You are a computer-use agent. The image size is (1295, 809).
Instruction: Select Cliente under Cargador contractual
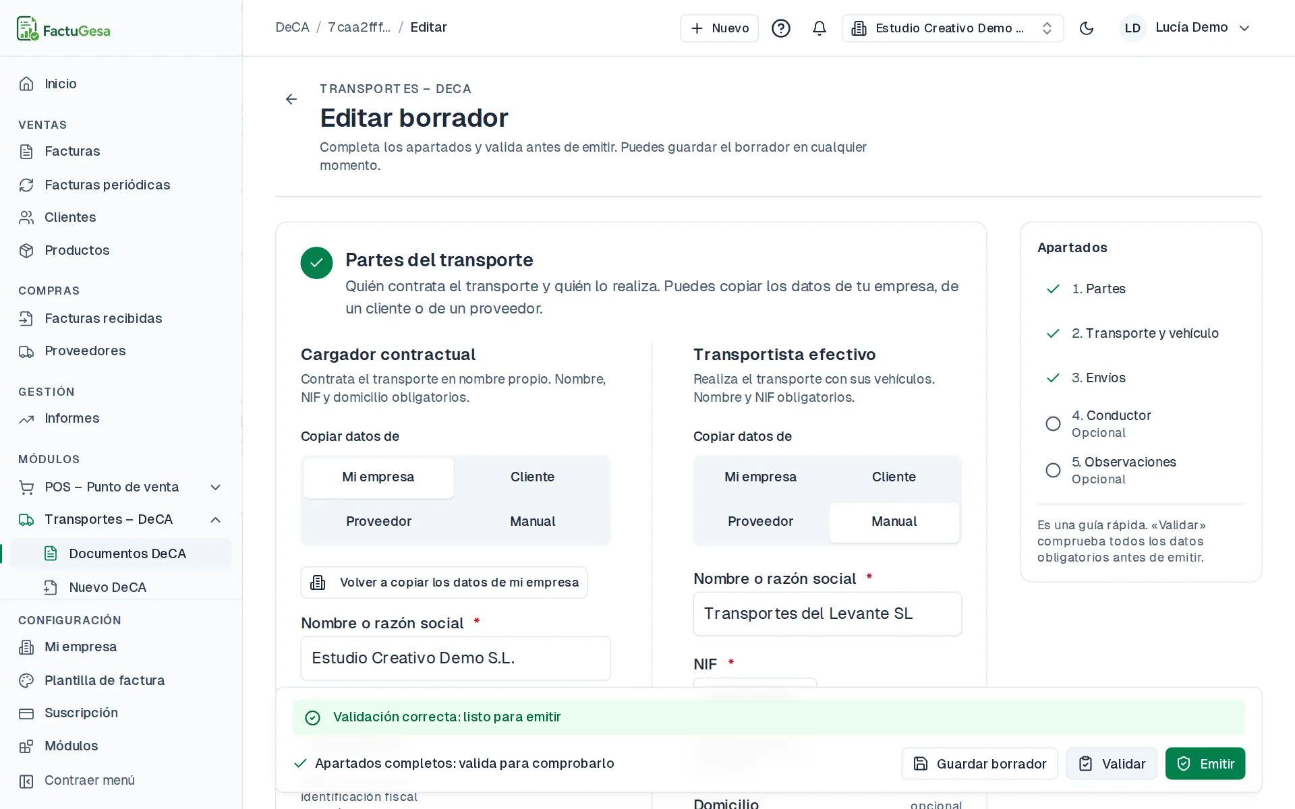coord(532,477)
